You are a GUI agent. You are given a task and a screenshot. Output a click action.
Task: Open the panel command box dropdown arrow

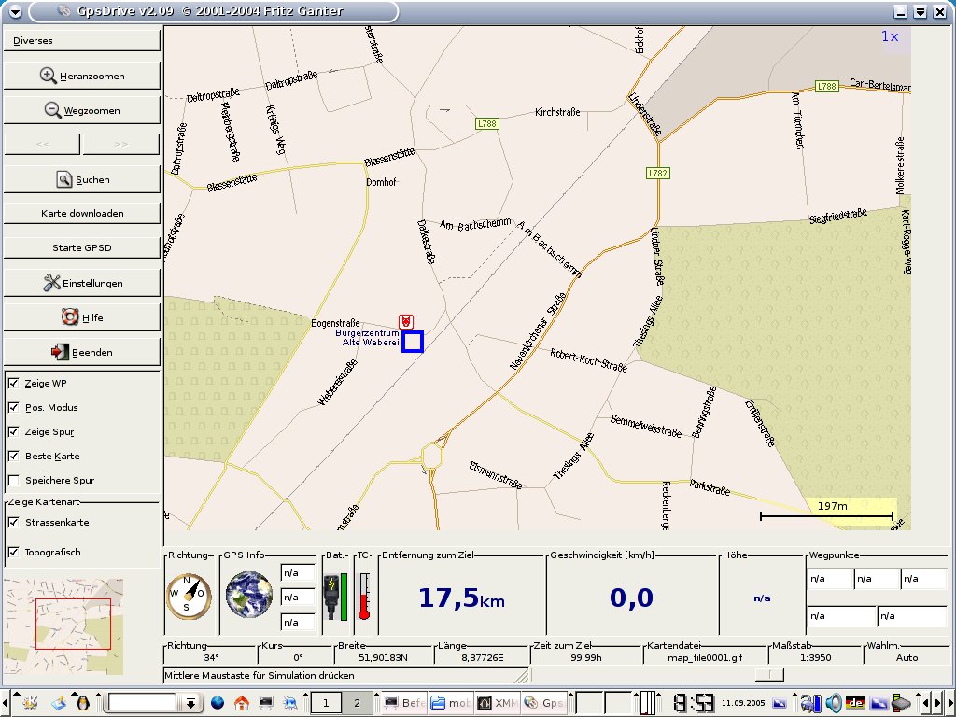click(x=190, y=703)
